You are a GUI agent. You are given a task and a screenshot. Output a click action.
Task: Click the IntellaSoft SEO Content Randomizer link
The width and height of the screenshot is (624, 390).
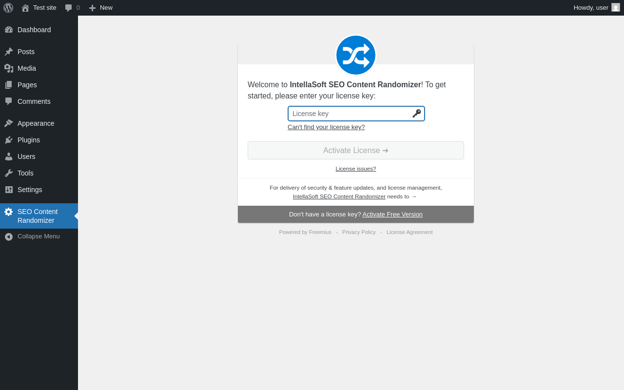click(339, 196)
